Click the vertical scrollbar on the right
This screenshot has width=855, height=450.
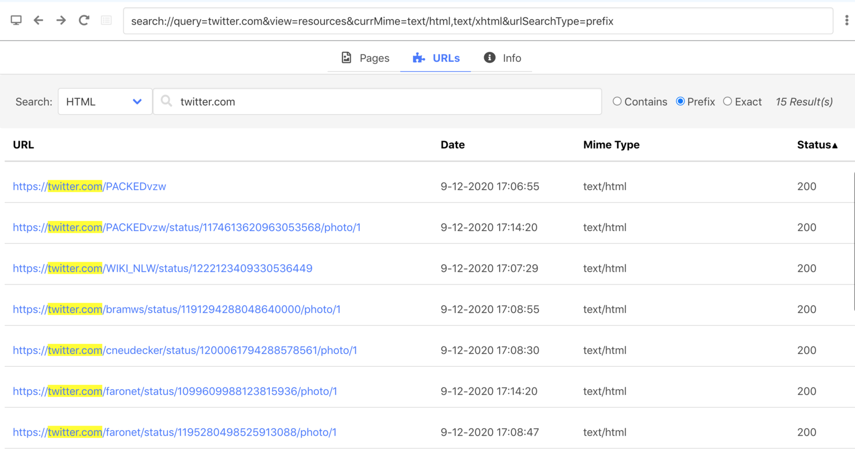pyautogui.click(x=853, y=240)
